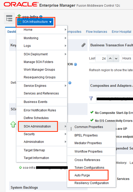Select Target Information menu item

coord(42,158)
